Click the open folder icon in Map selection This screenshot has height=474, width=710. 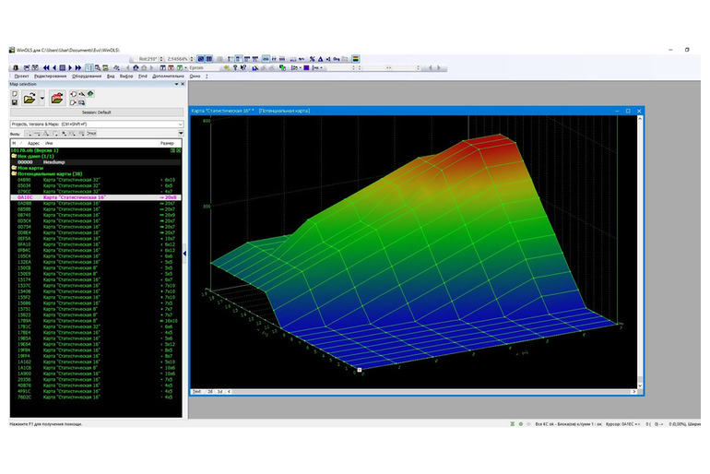tap(30, 99)
